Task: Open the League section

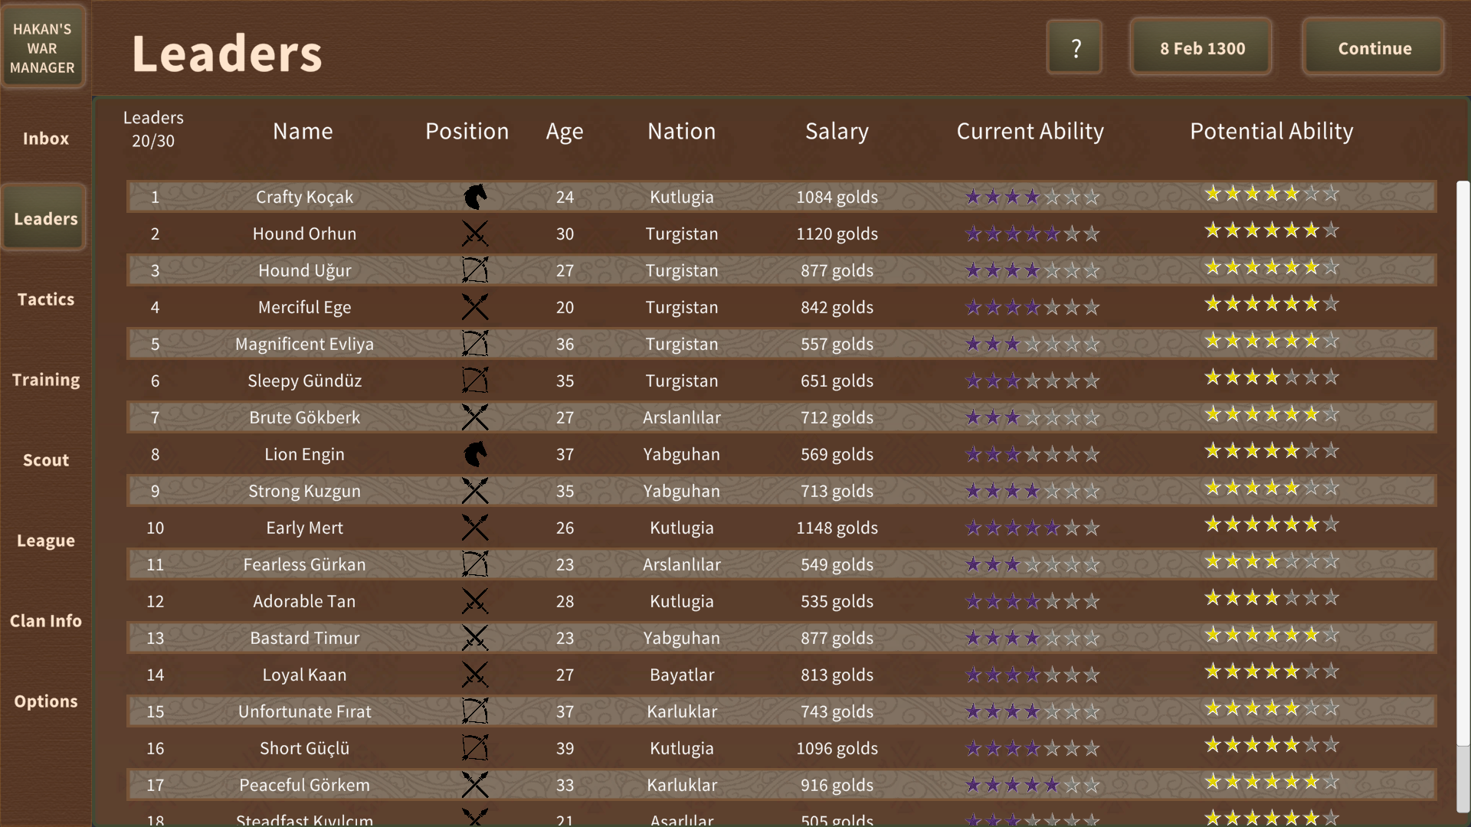Action: tap(45, 540)
